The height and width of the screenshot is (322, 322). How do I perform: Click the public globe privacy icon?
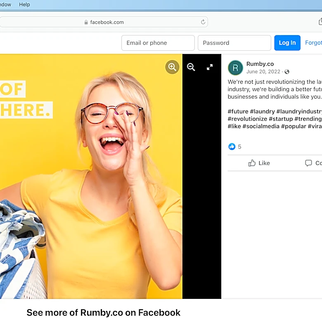(287, 72)
